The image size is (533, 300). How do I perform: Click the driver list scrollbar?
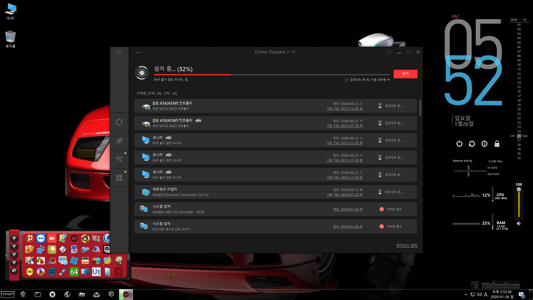(x=420, y=107)
